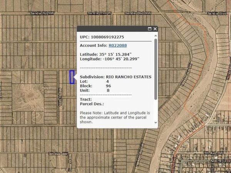This screenshot has height=173, width=231.
Task: Click the Sandia Blvd NW map label
Action: pos(138,13)
